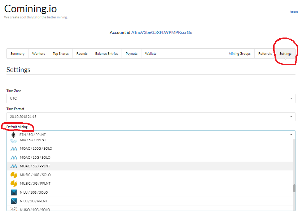Screen dimensions: 298x211
Task: Click the Ethereum icon in Default Mining field
Action: [13, 135]
